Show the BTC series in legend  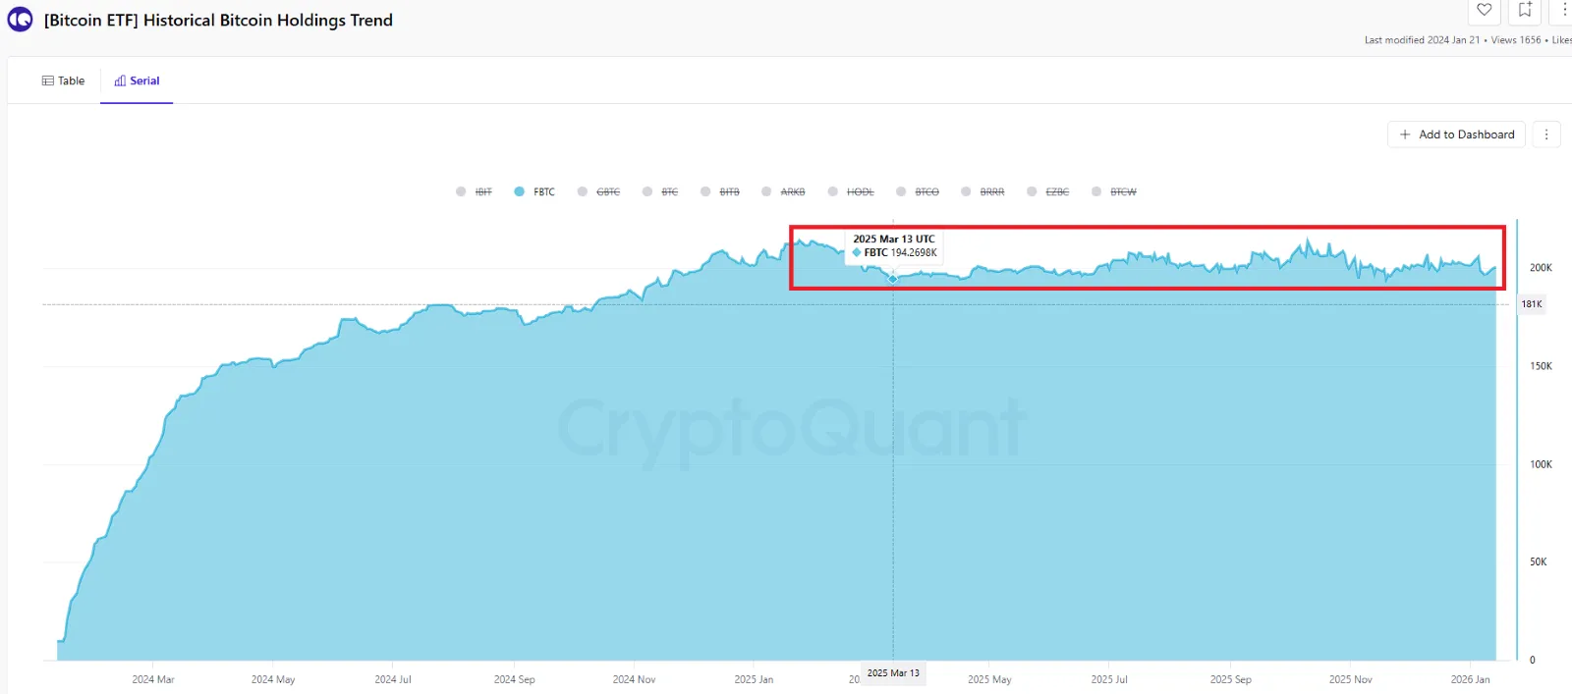(x=661, y=192)
